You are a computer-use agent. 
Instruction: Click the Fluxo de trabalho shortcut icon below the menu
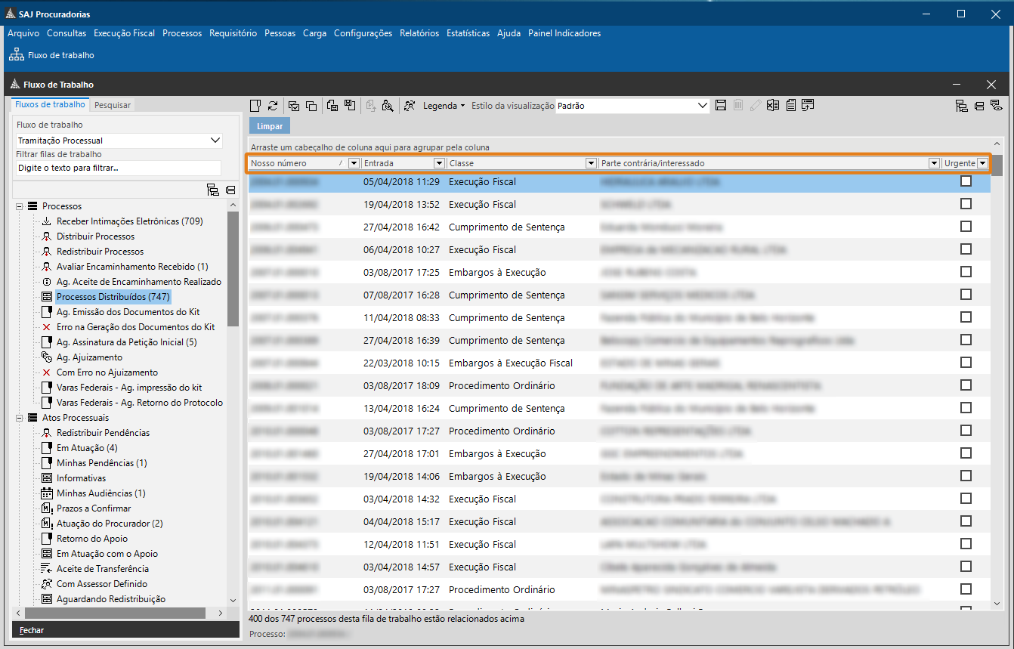(x=16, y=54)
